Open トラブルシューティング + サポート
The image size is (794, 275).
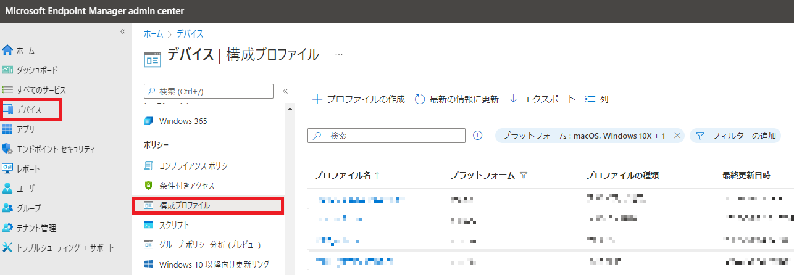click(65, 248)
